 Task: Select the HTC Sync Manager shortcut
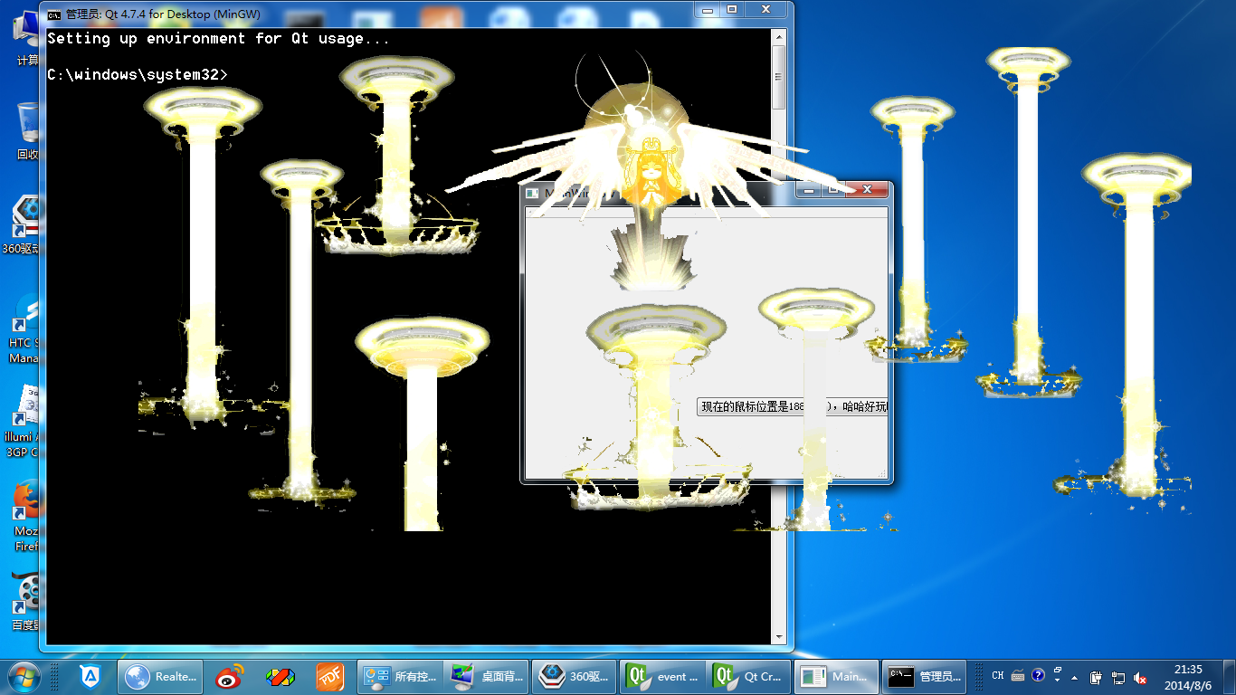click(23, 328)
